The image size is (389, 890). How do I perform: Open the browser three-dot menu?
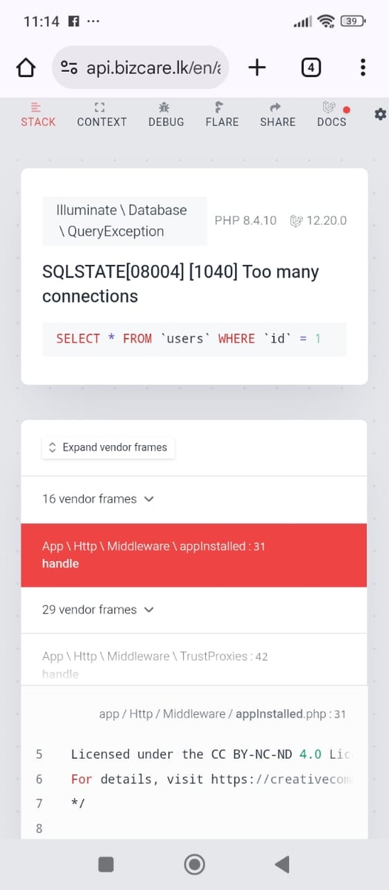[x=362, y=68]
